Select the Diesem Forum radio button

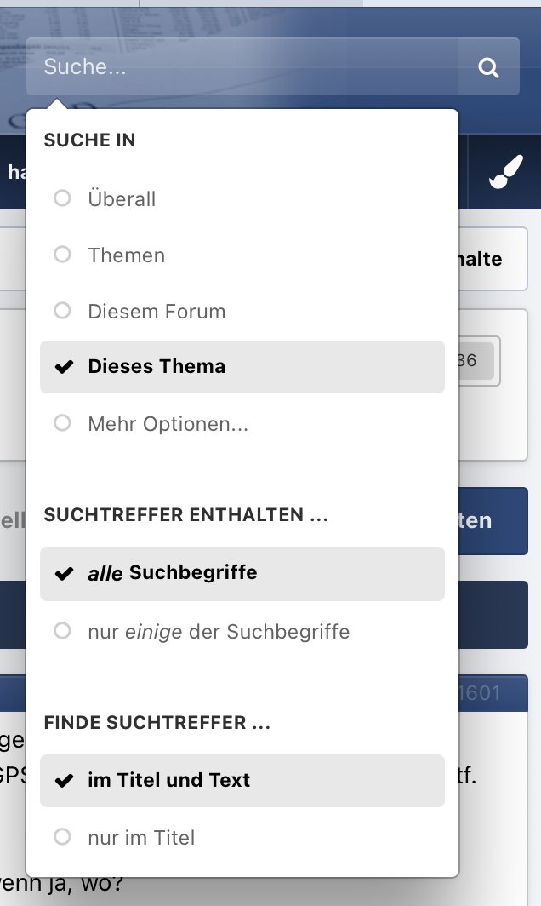coord(62,311)
